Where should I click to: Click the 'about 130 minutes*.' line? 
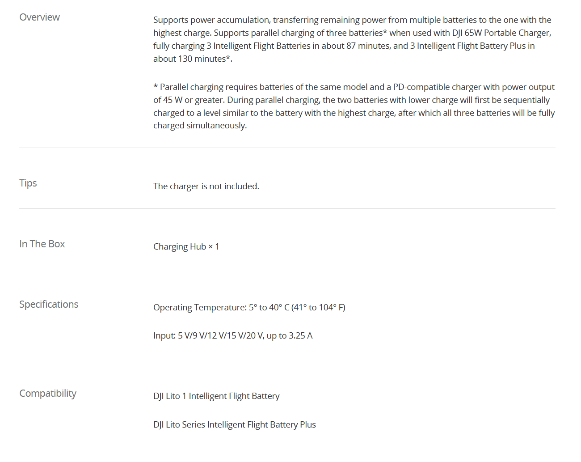click(193, 59)
